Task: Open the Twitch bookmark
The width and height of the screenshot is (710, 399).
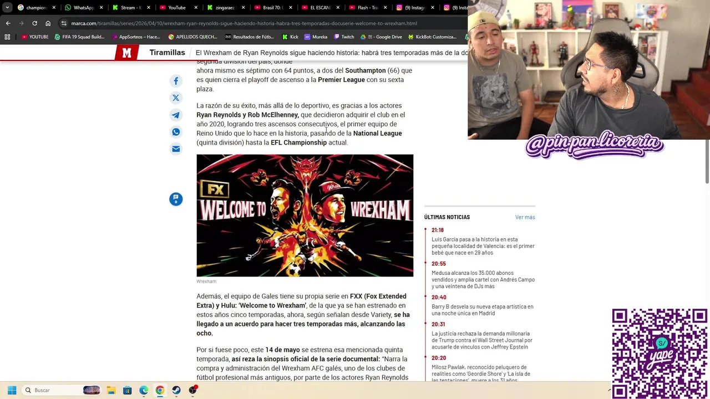Action: pyautogui.click(x=344, y=37)
